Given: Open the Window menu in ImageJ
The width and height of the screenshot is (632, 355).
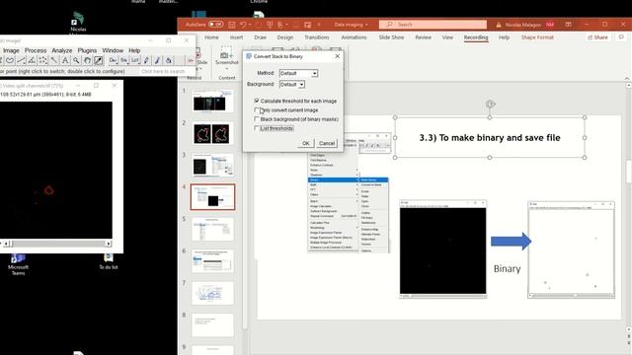Looking at the screenshot, I should point(113,50).
